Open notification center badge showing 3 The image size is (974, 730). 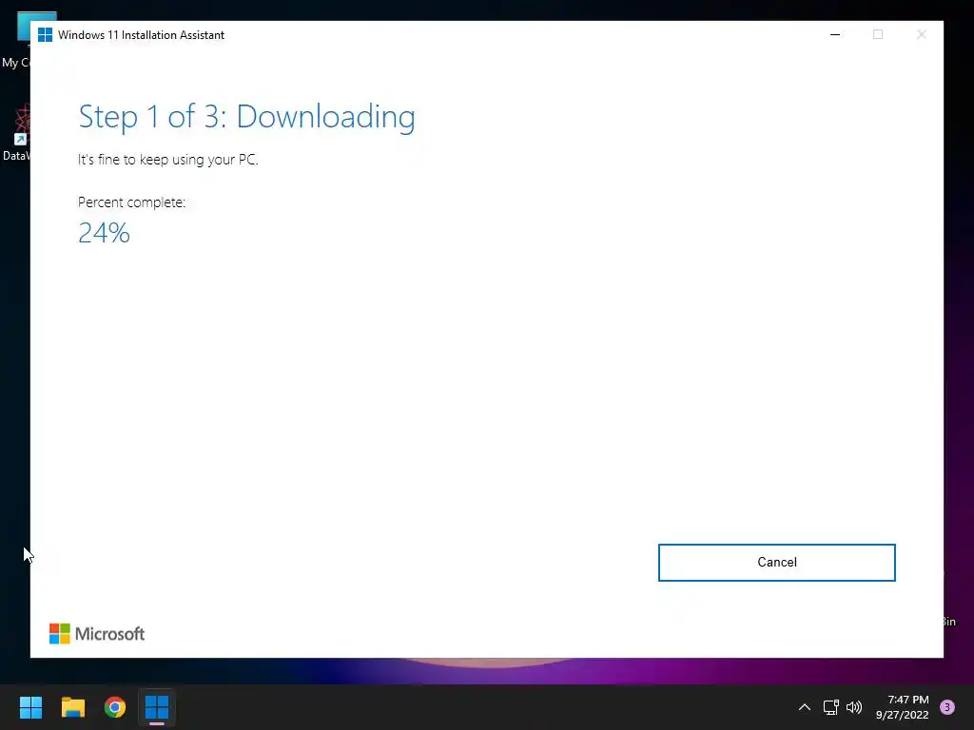click(x=946, y=707)
